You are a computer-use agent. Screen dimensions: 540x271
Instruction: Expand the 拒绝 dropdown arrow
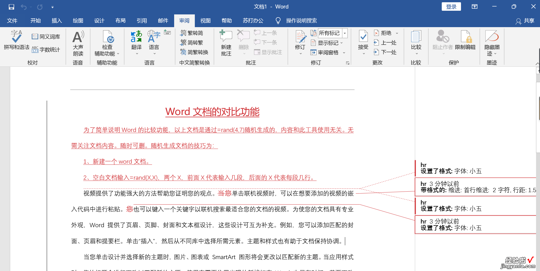point(397,33)
